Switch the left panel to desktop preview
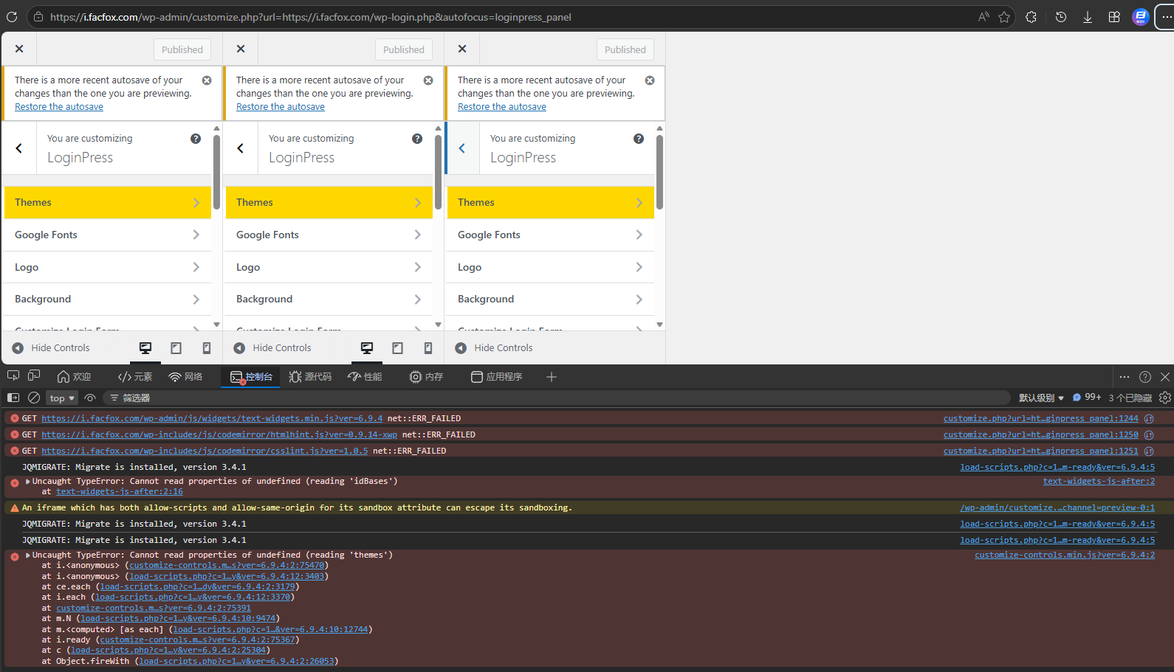This screenshot has width=1174, height=672. 145,348
